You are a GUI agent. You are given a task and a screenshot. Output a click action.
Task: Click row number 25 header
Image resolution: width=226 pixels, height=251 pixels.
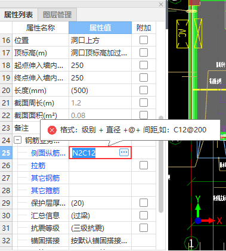point(6,153)
